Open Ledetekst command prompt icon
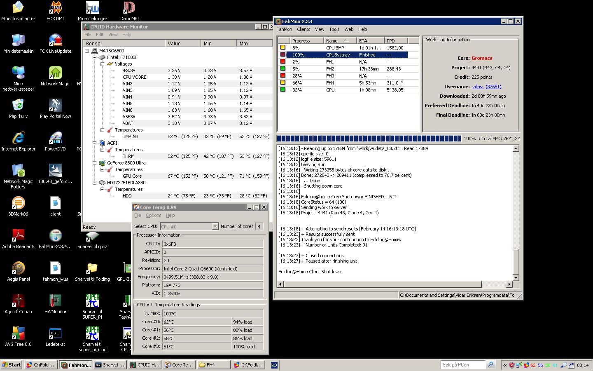This screenshot has height=371, width=593. pos(55,337)
